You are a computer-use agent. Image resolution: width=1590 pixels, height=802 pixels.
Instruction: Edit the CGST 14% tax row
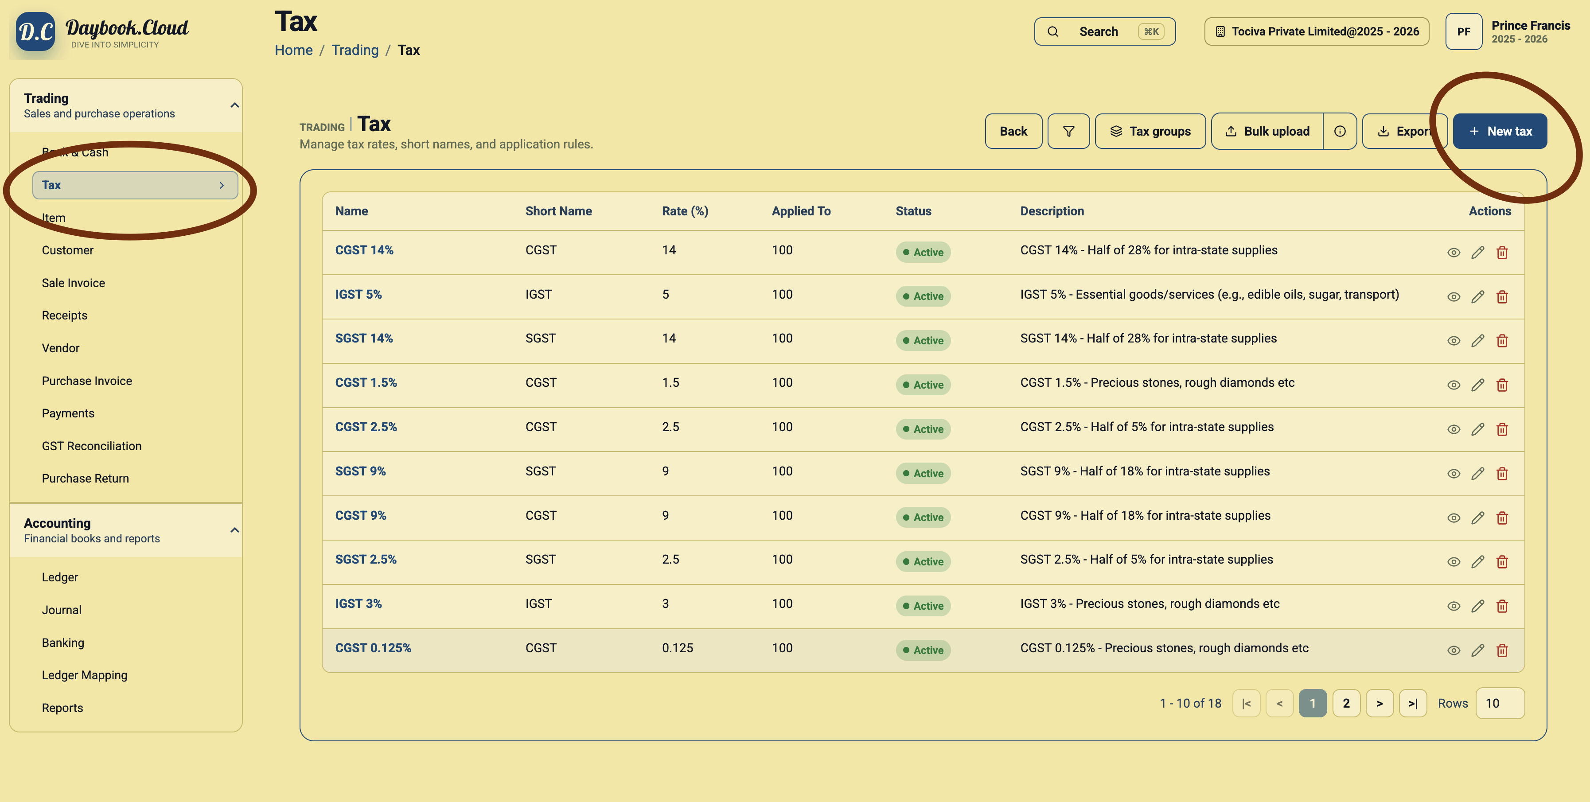tap(1477, 253)
